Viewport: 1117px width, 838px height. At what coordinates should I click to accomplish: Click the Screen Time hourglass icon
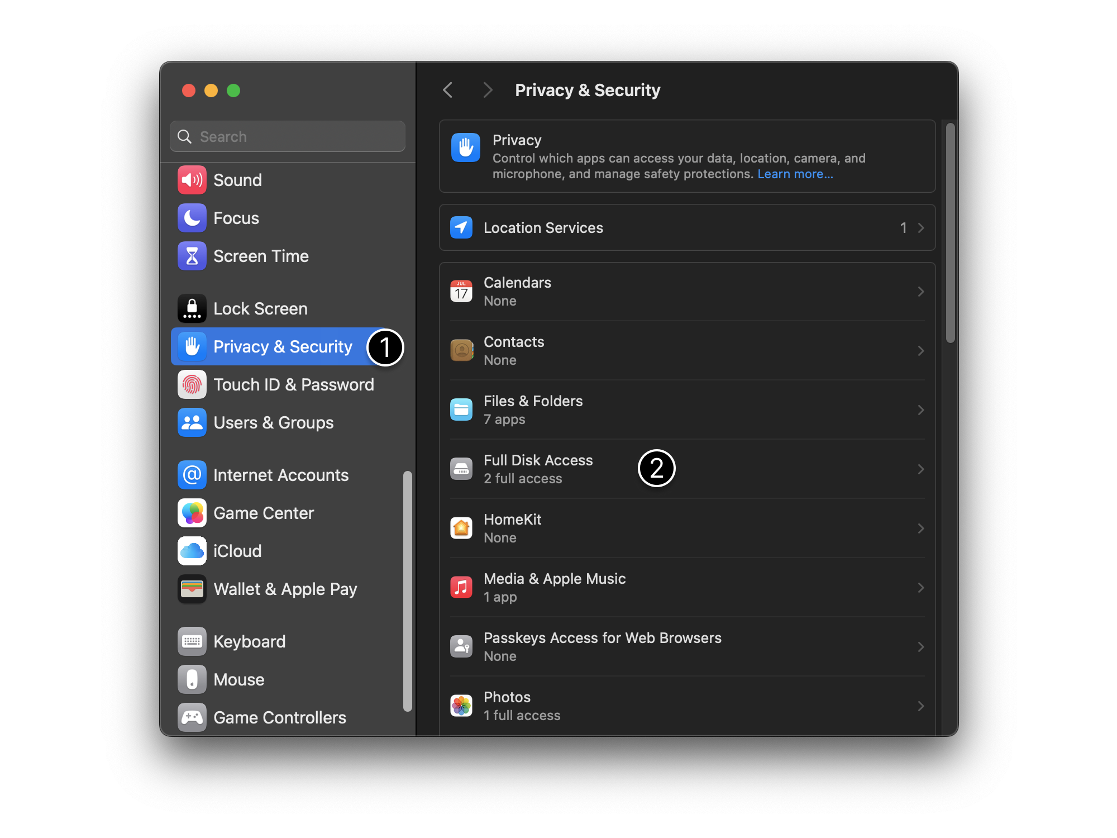click(x=192, y=256)
